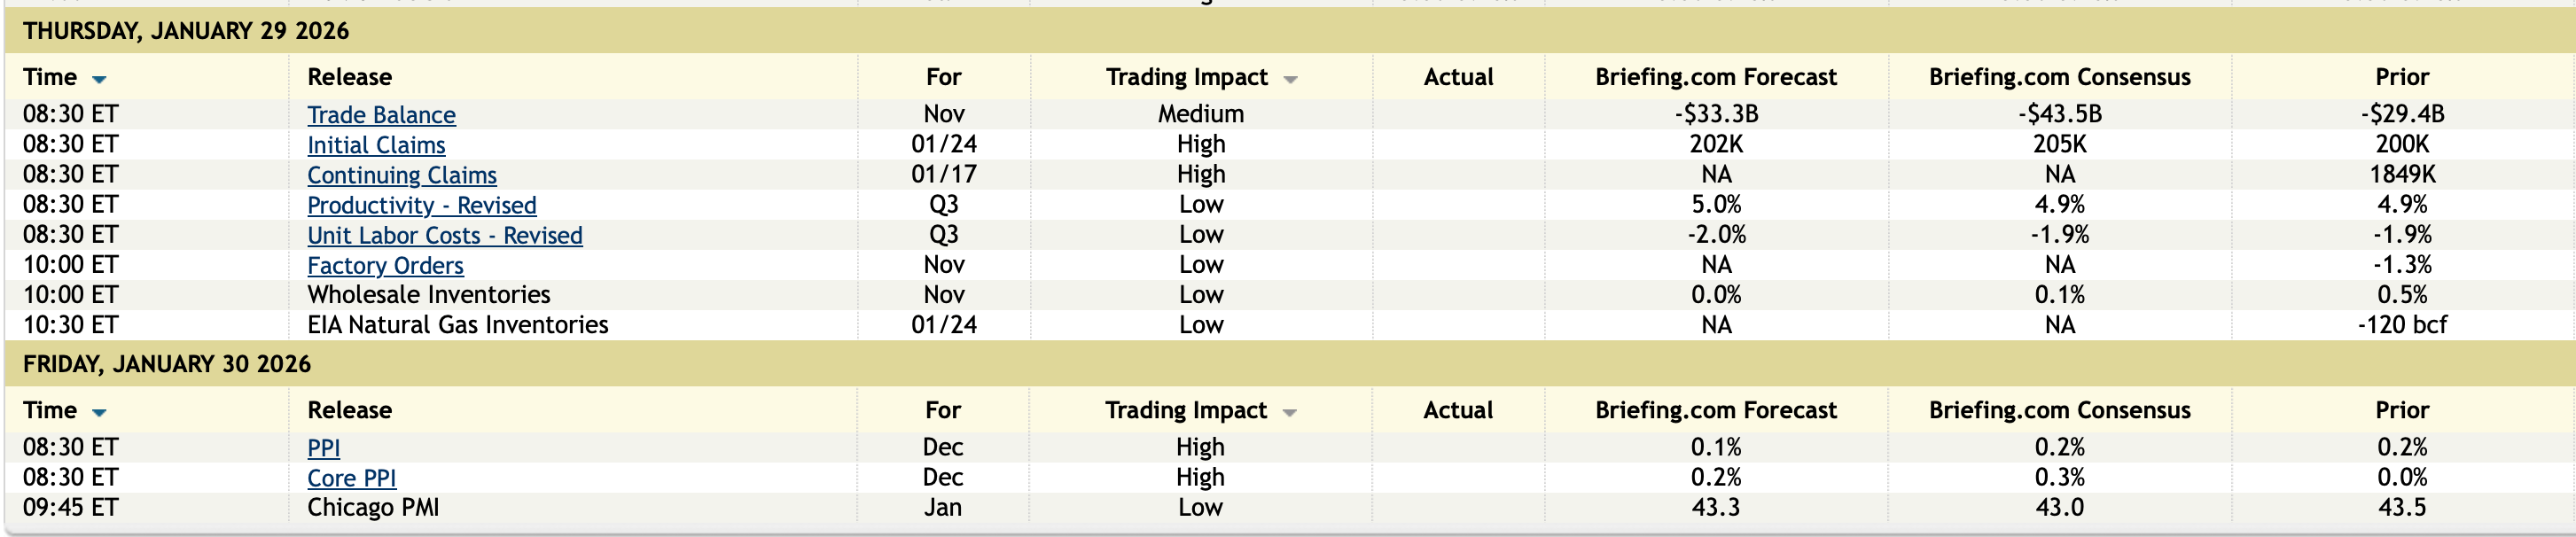Open the Initial Claims link
This screenshot has height=537, width=2576.
pyautogui.click(x=376, y=145)
